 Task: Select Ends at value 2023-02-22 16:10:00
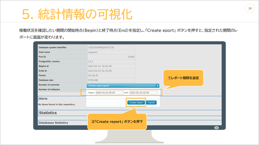(x=100, y=71)
